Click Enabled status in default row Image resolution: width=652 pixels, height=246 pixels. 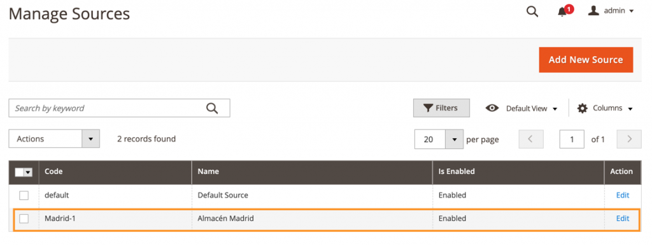(453, 195)
